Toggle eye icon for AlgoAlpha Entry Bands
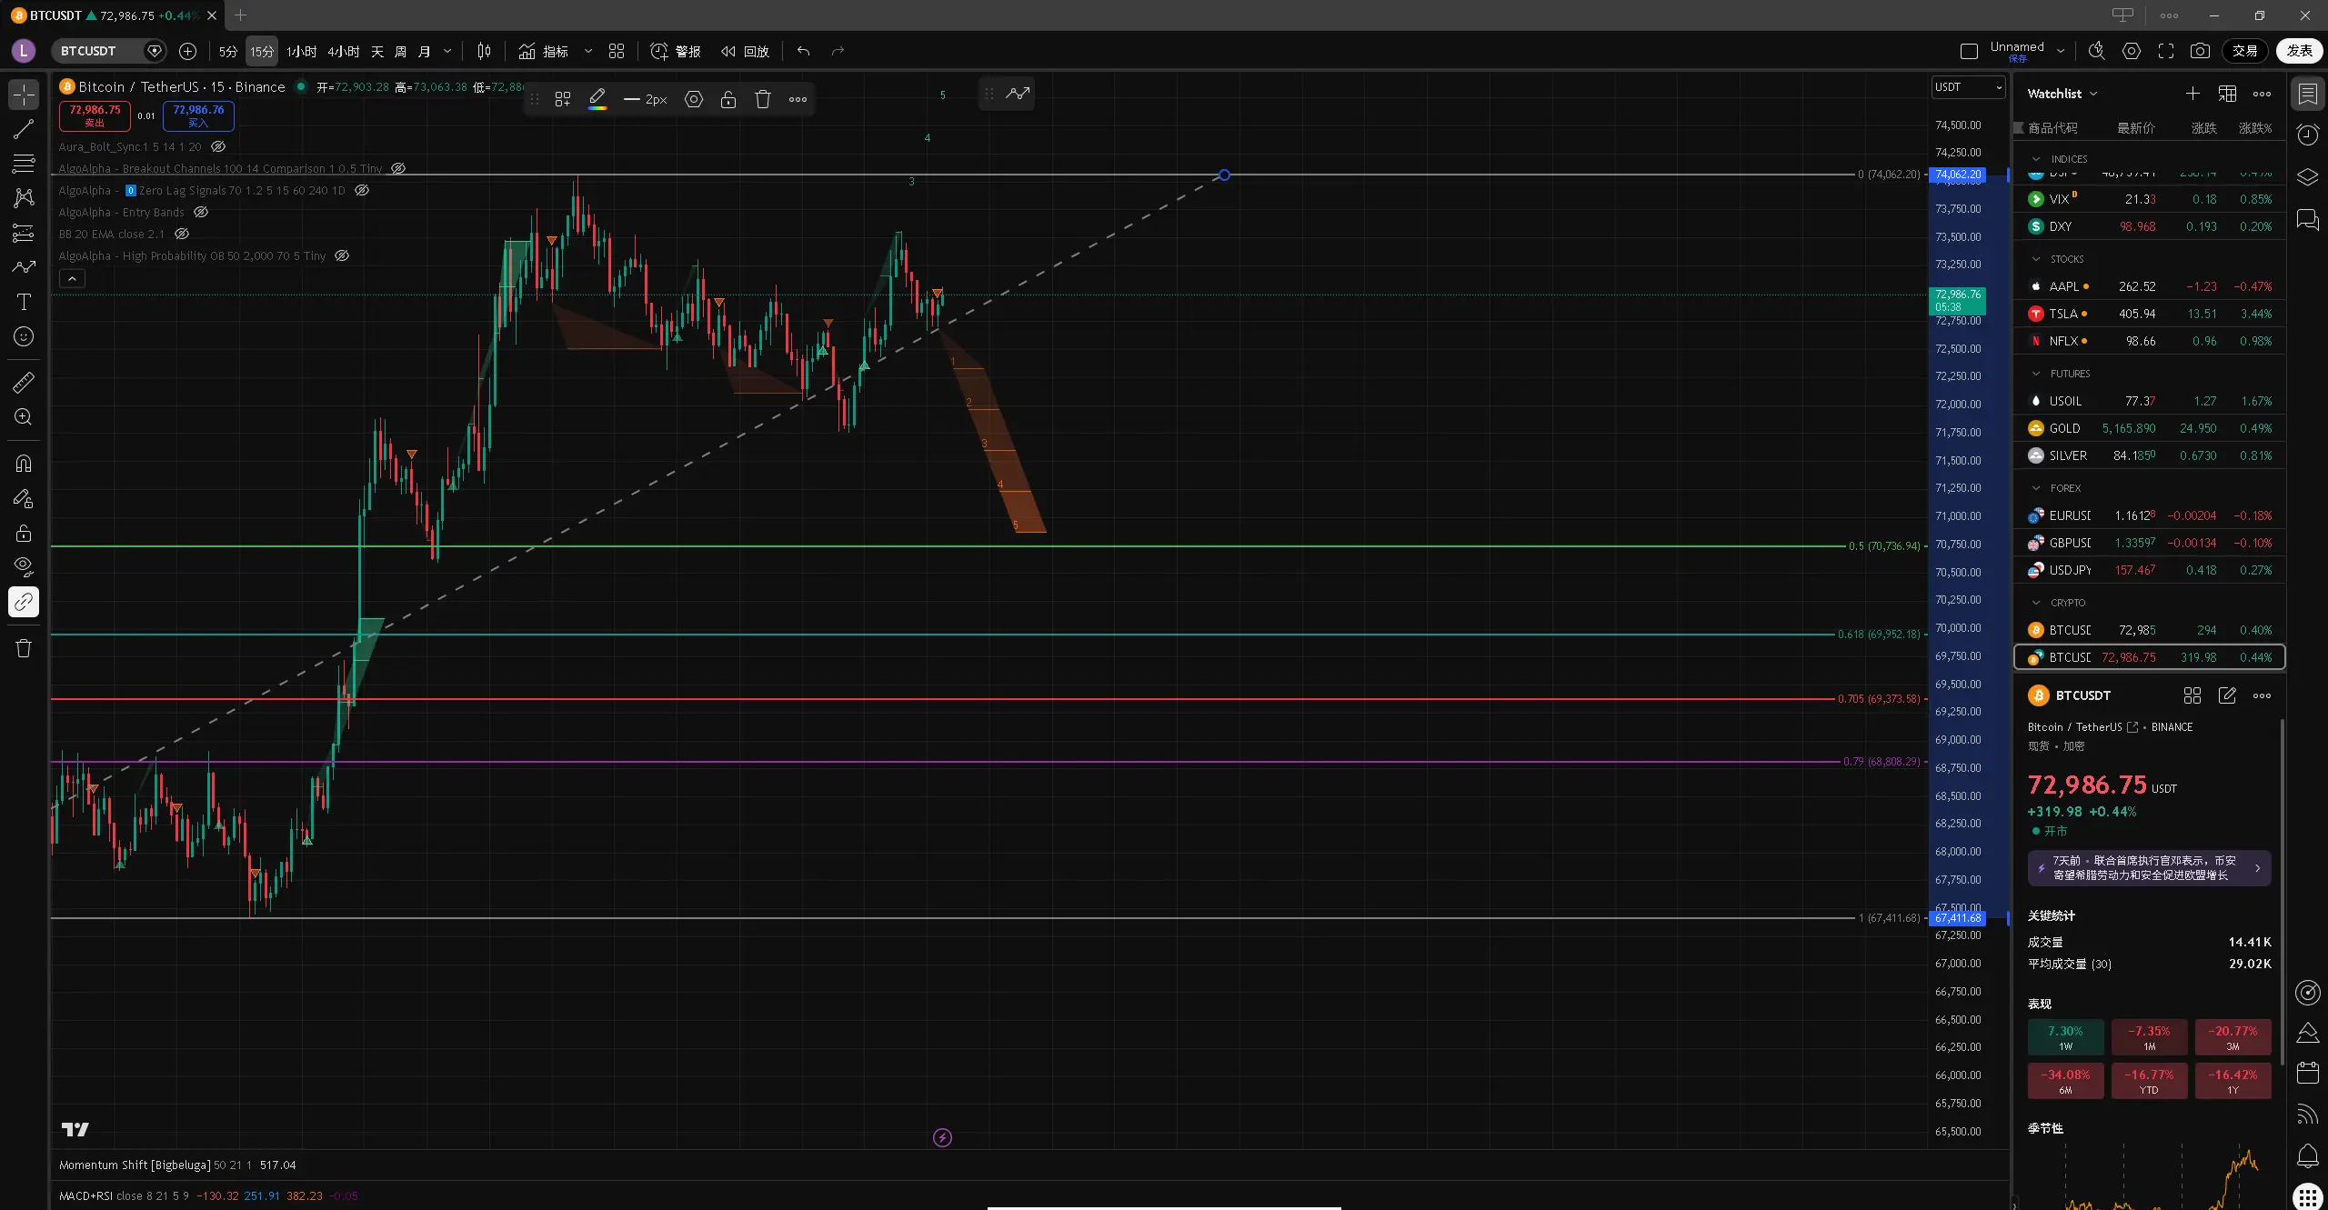Image resolution: width=2328 pixels, height=1210 pixels. coord(201,212)
